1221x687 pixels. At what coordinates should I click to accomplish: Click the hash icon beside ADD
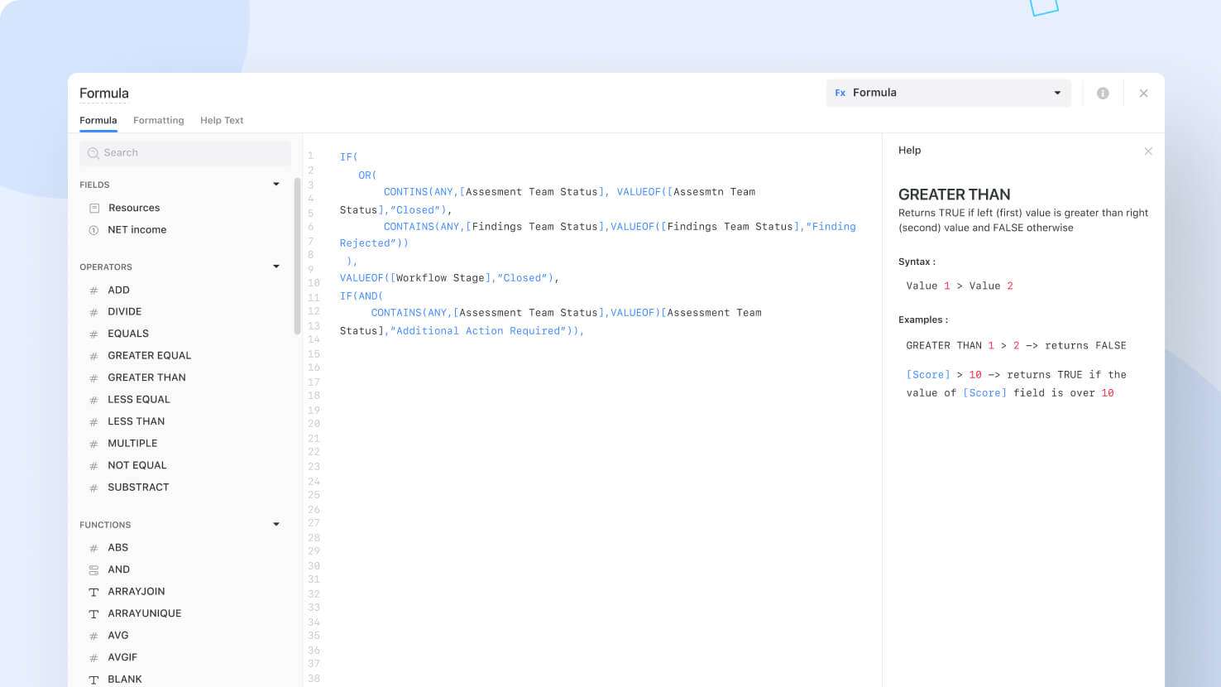93,291
